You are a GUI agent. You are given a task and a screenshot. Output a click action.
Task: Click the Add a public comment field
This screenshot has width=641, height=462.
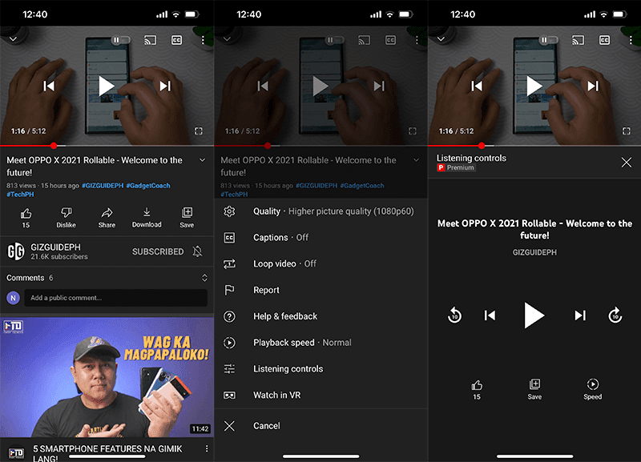click(116, 298)
